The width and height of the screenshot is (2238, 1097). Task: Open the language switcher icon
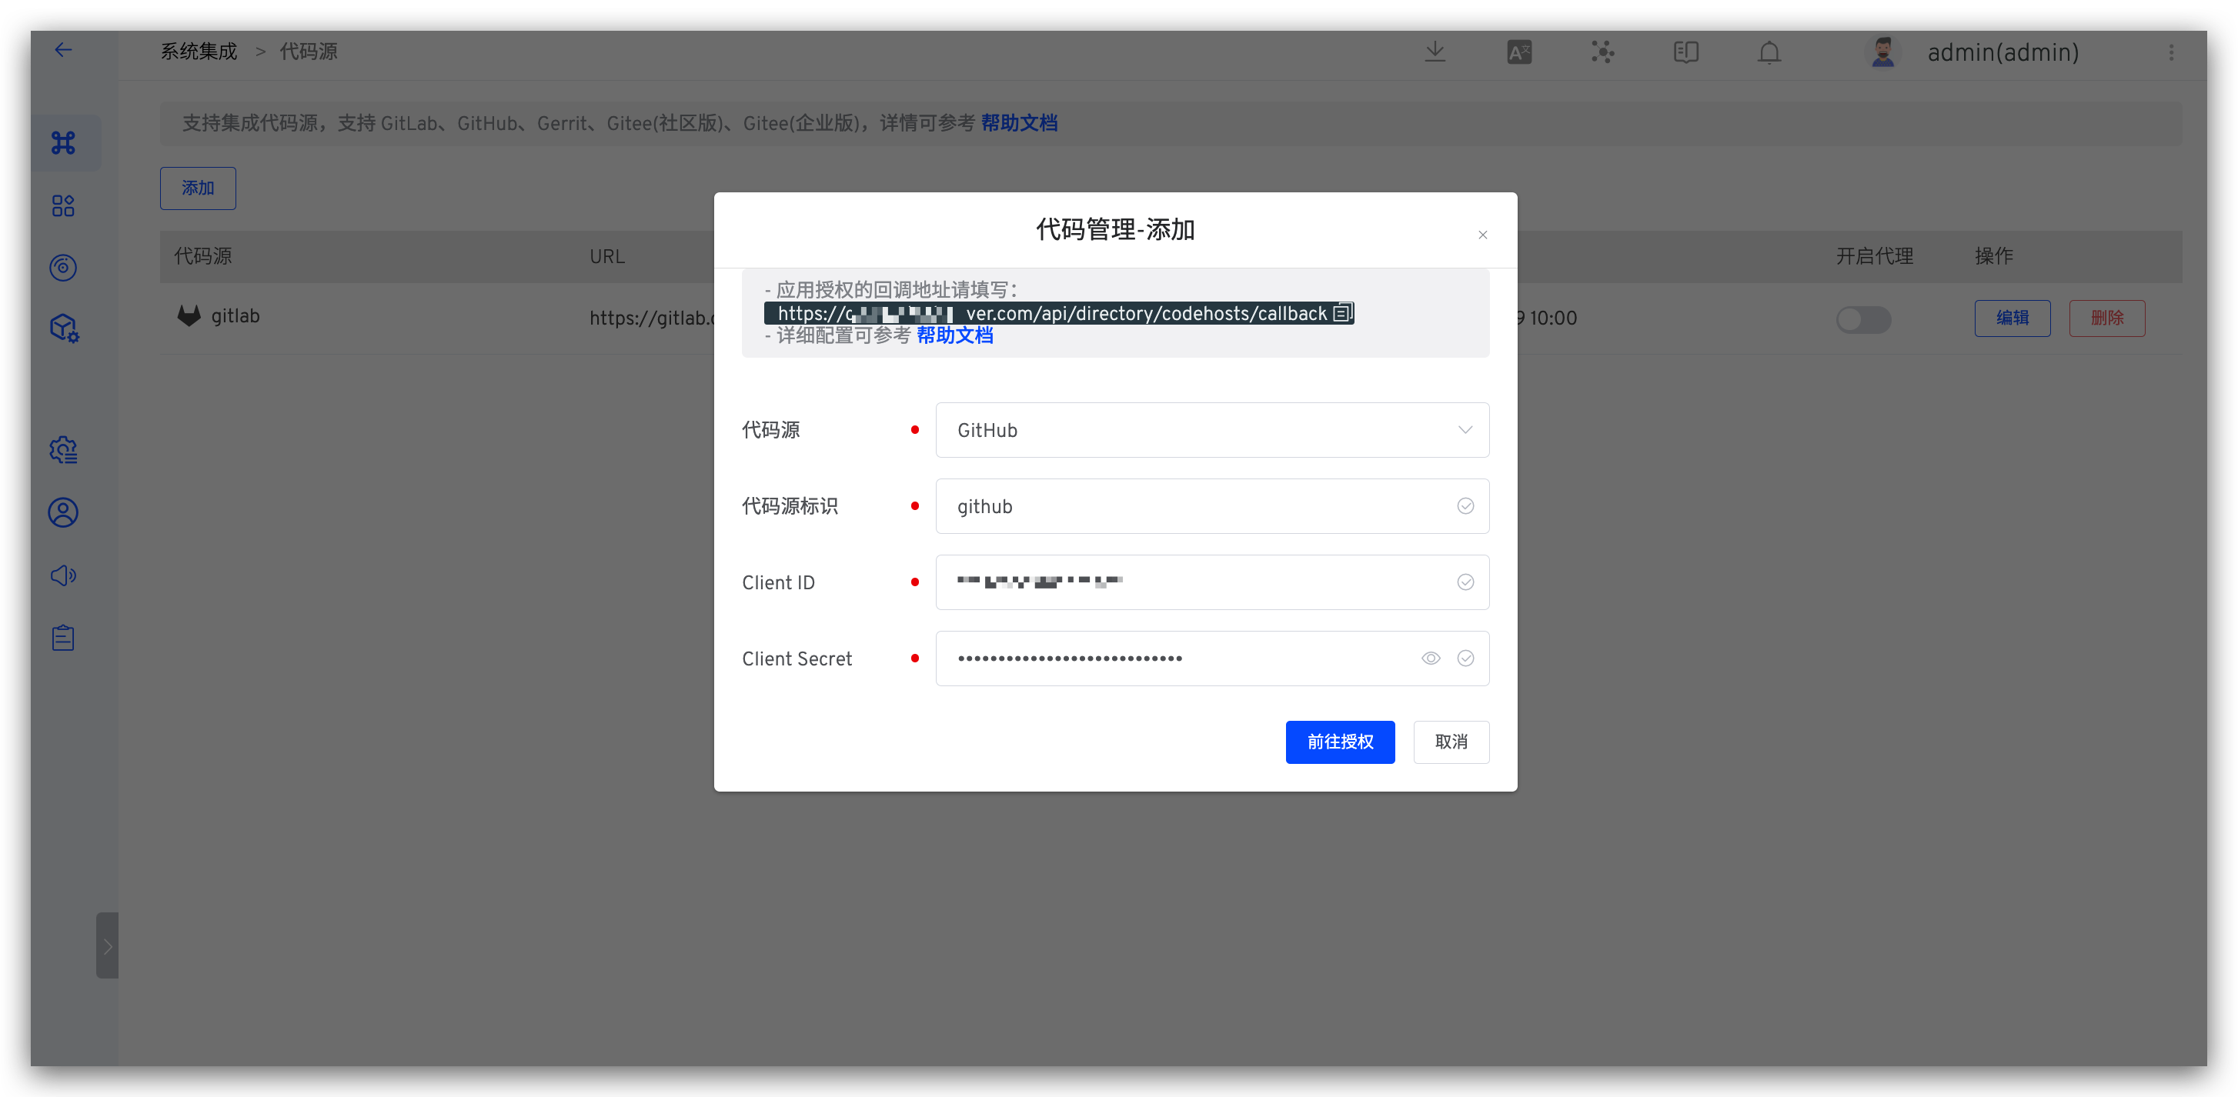pyautogui.click(x=1518, y=52)
